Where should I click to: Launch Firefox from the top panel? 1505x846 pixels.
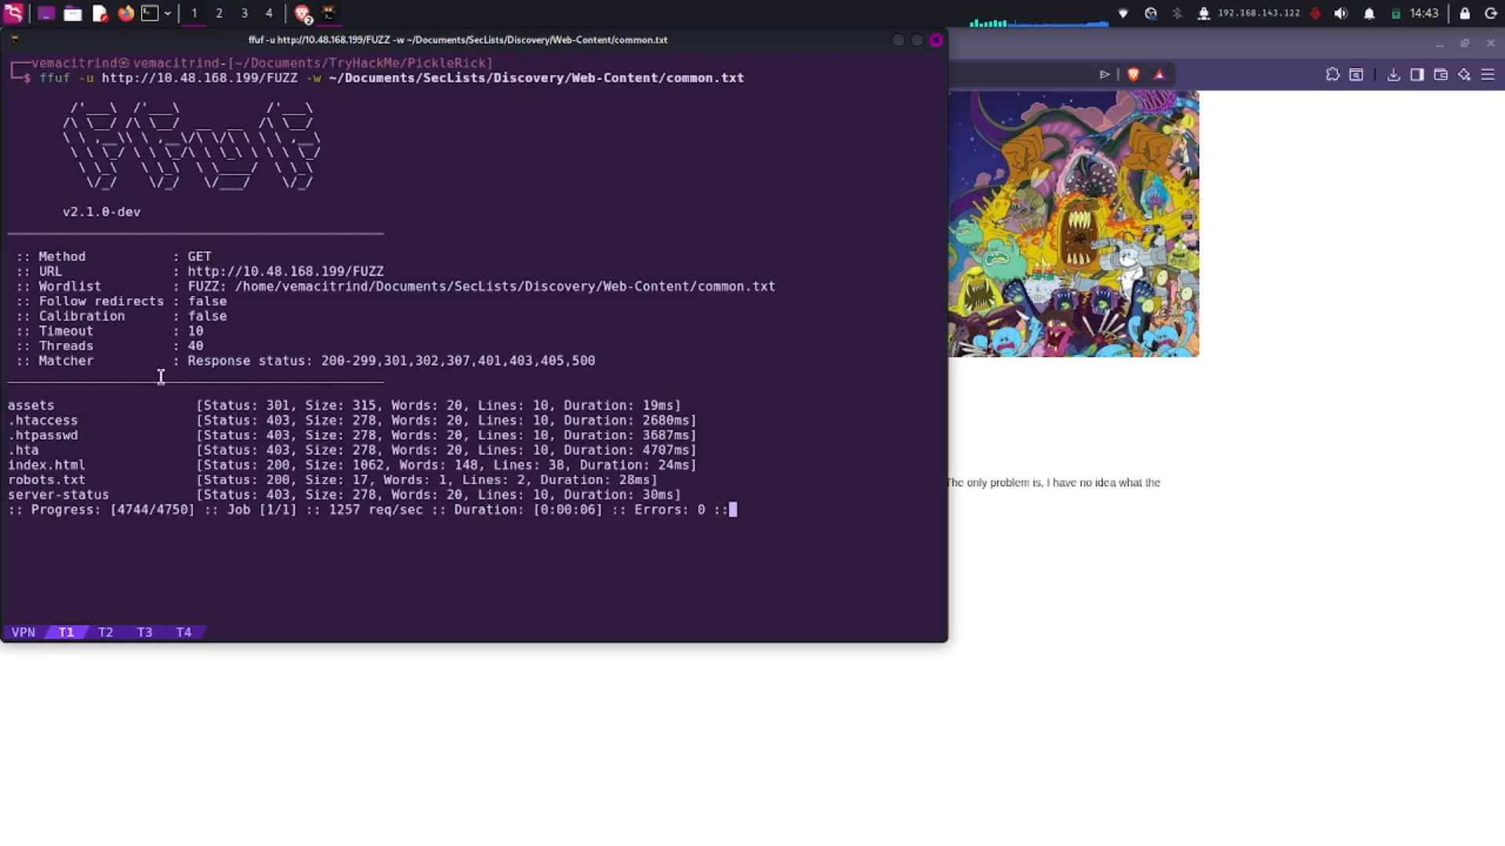125,13
